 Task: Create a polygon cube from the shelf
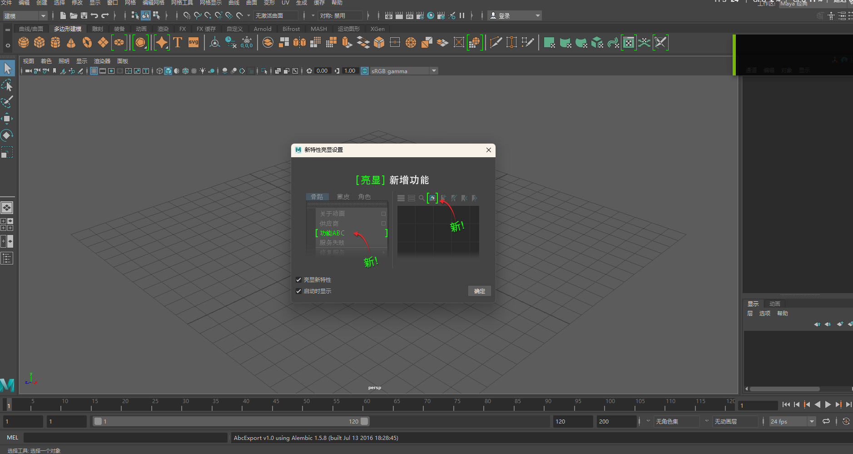(x=40, y=42)
